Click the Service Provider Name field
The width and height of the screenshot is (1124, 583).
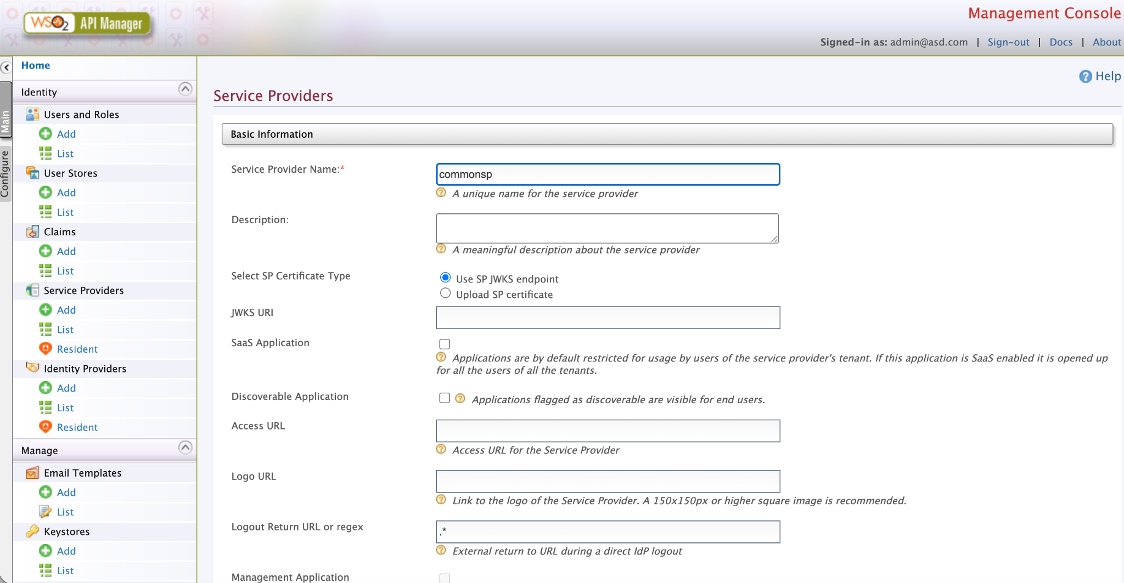pyautogui.click(x=608, y=174)
